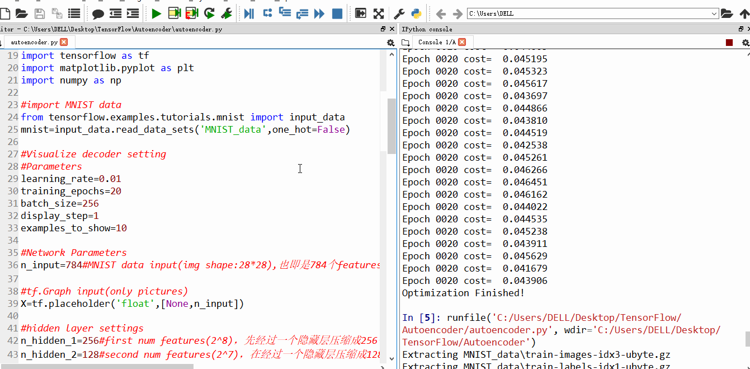
Task: Click line 31 batch_size=256
Action: click(60, 203)
